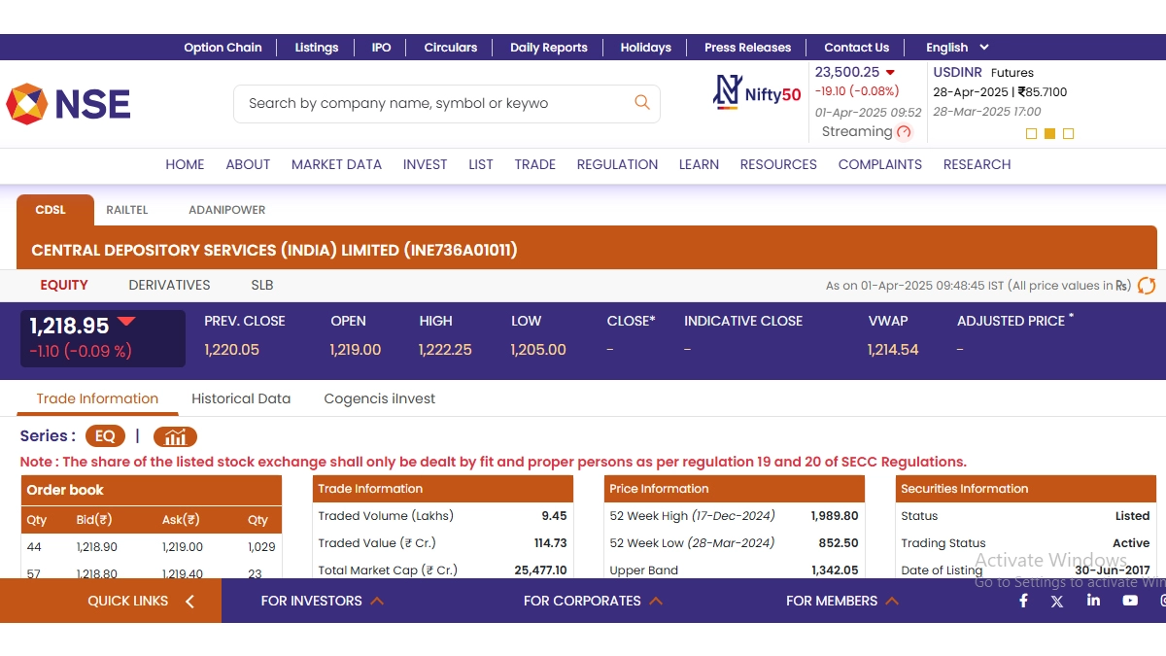Expand the For Investors menu
This screenshot has height=656, width=1166.
(x=322, y=601)
